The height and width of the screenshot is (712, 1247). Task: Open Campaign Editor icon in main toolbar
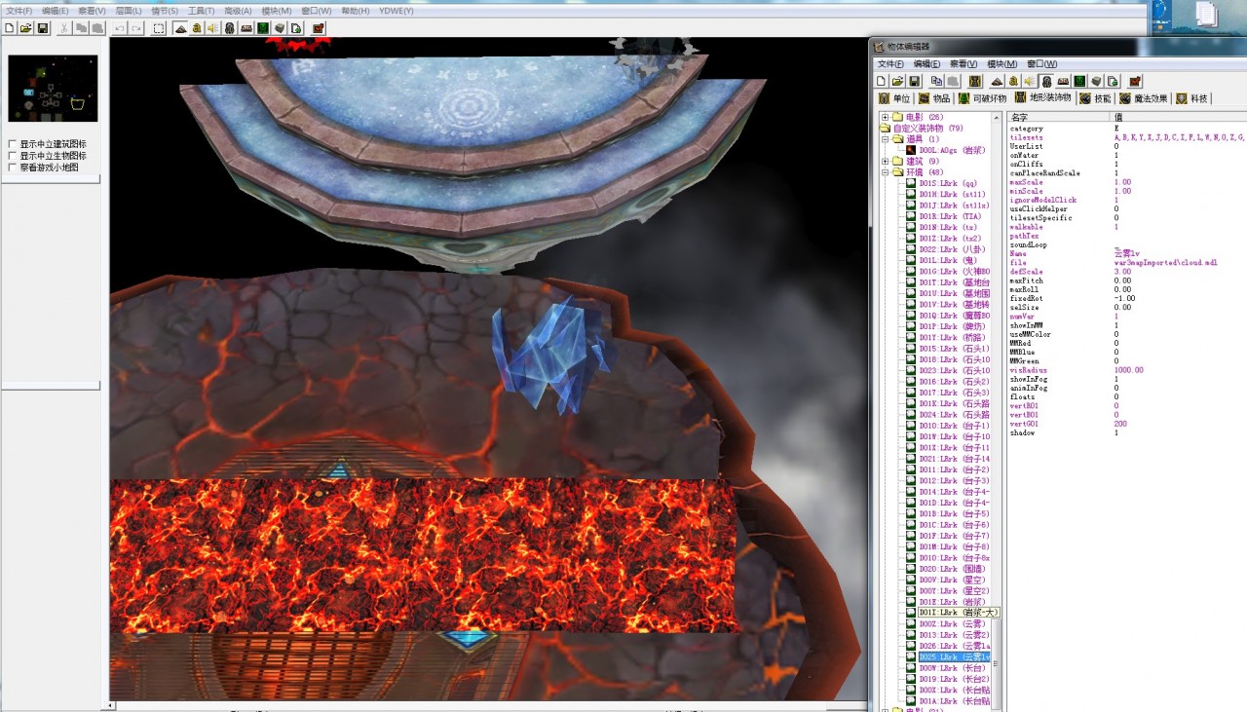[x=246, y=28]
